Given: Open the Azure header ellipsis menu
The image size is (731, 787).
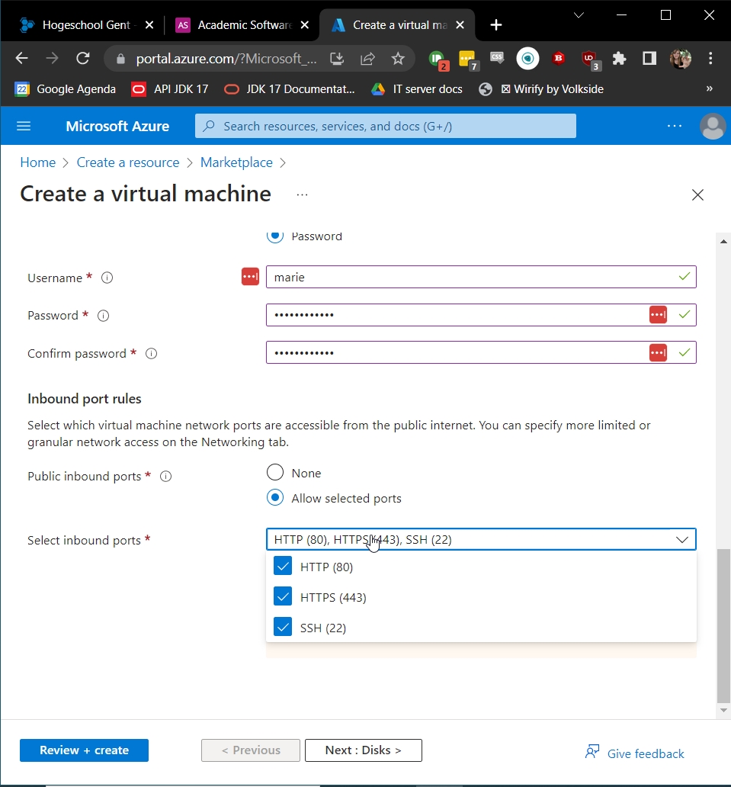Looking at the screenshot, I should tap(675, 126).
